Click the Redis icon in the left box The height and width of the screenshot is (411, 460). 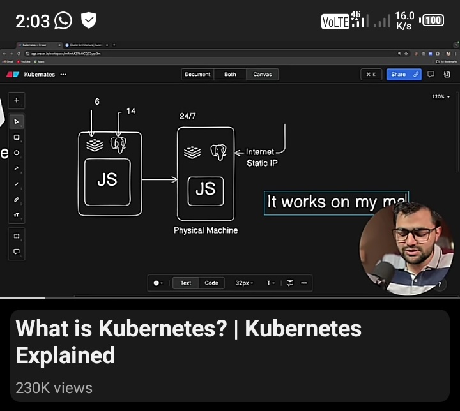point(95,145)
